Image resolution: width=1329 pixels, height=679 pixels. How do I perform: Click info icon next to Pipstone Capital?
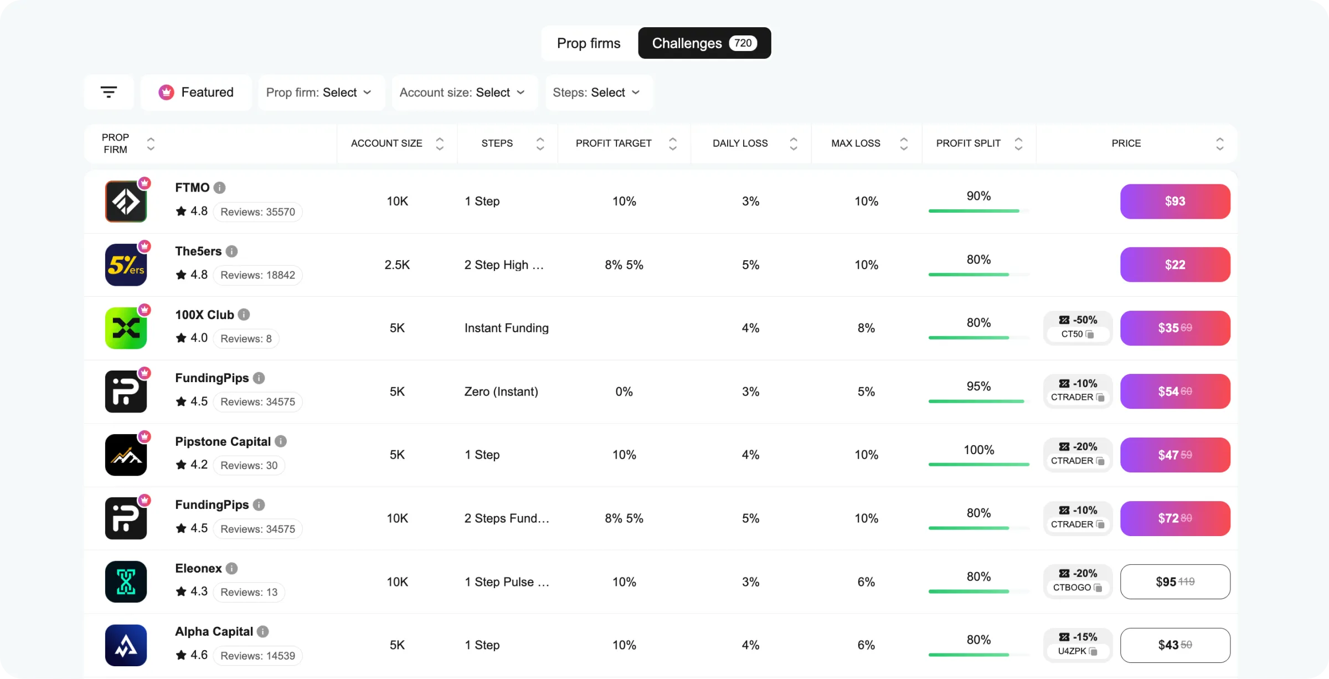pyautogui.click(x=281, y=441)
